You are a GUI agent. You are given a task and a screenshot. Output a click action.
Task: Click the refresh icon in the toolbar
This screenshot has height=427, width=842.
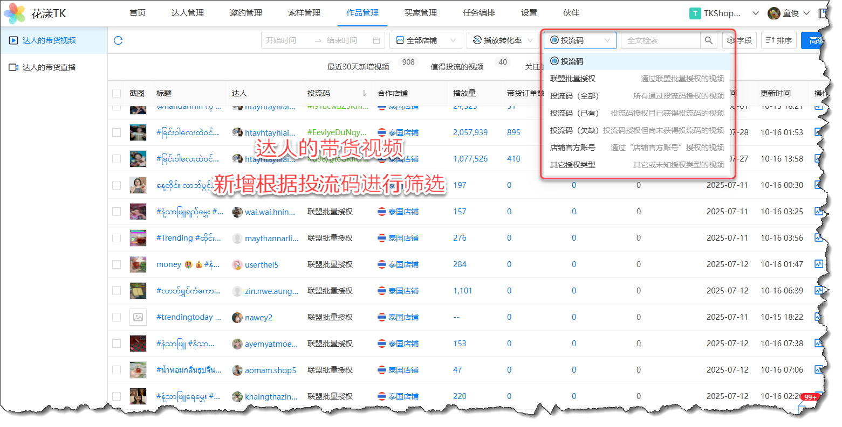[118, 40]
